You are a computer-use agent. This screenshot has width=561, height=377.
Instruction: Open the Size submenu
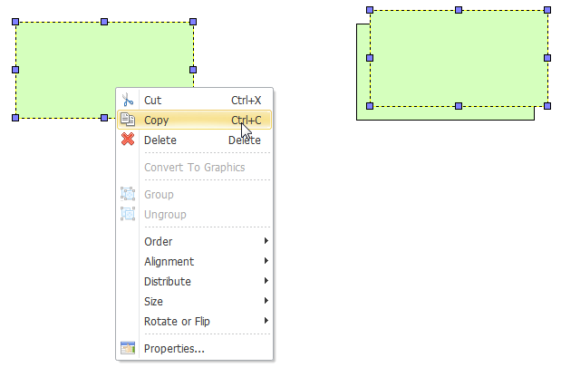pos(194,301)
